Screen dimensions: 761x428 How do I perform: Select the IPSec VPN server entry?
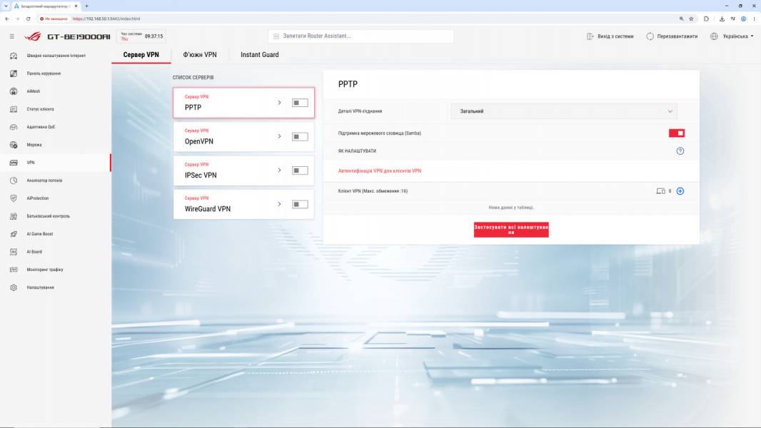coord(243,170)
